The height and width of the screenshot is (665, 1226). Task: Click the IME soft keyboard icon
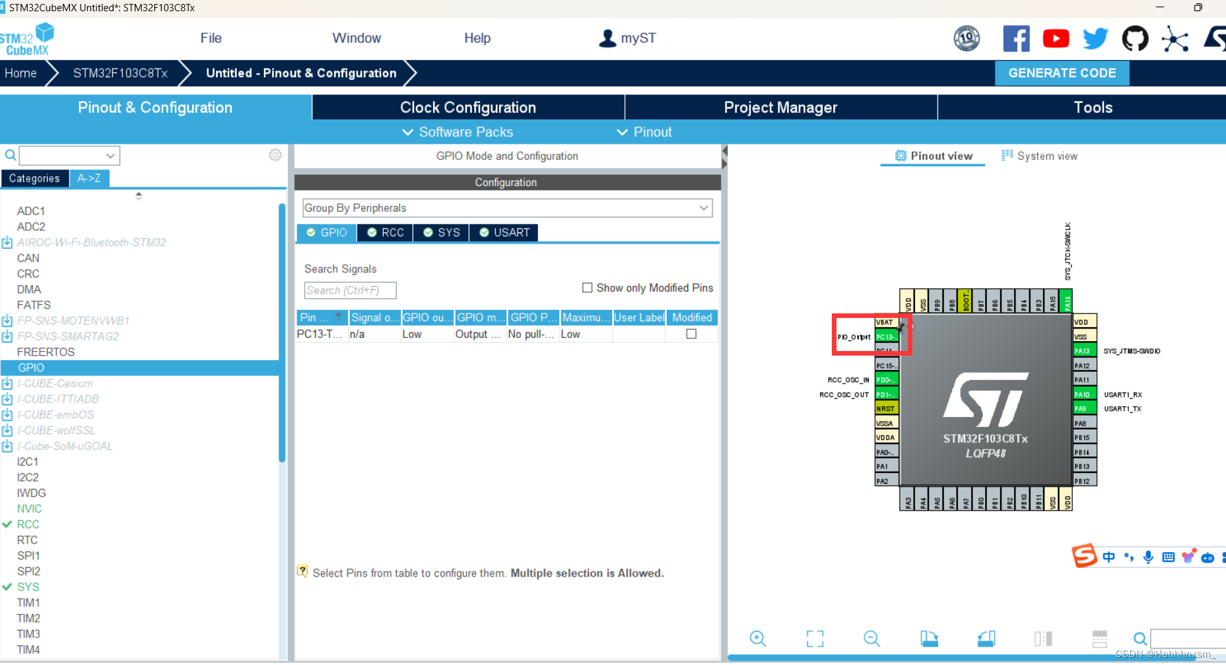1168,557
